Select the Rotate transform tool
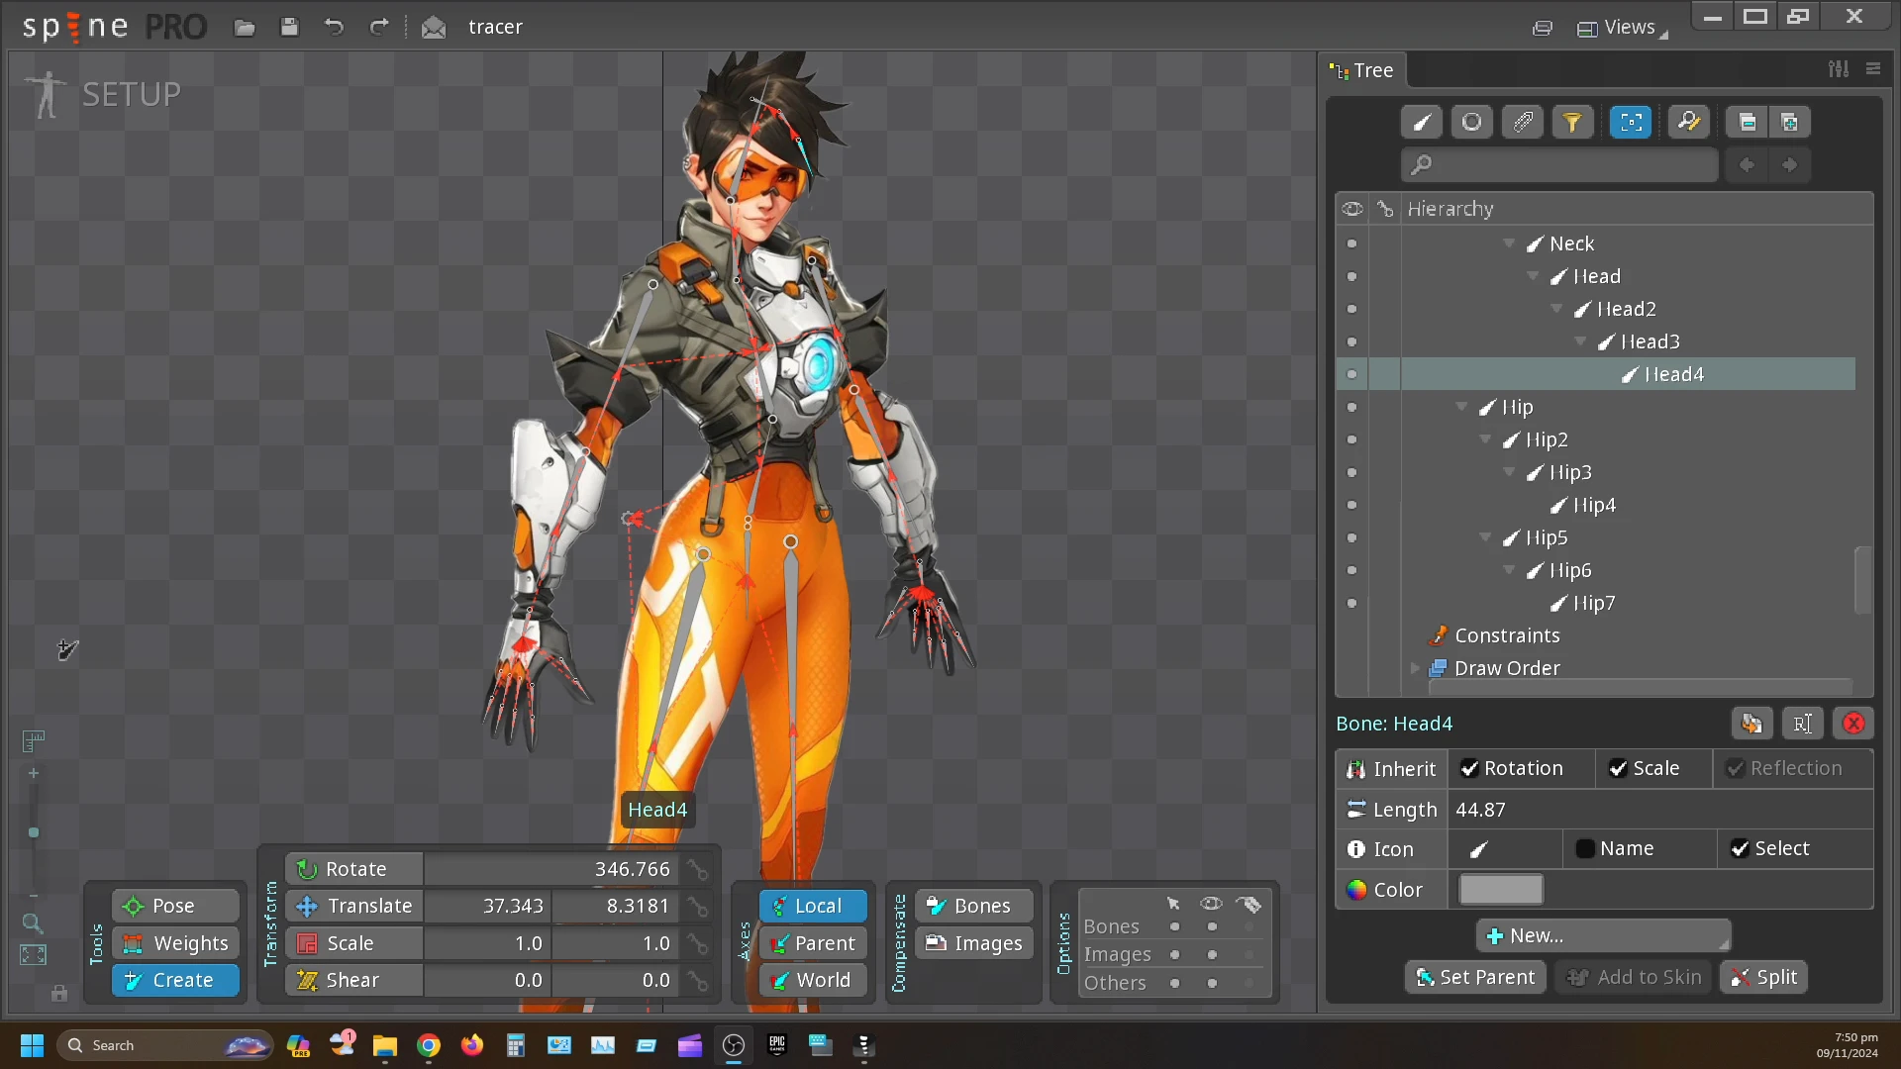1901x1069 pixels. [354, 869]
